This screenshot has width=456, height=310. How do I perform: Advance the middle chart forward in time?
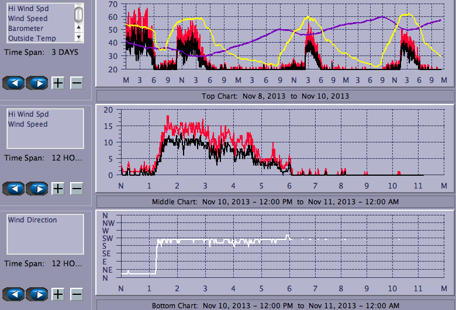point(37,188)
